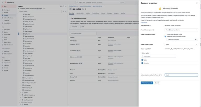Open the catalog filter dropdown
This screenshot has height=107, width=201.
tap(64, 11)
